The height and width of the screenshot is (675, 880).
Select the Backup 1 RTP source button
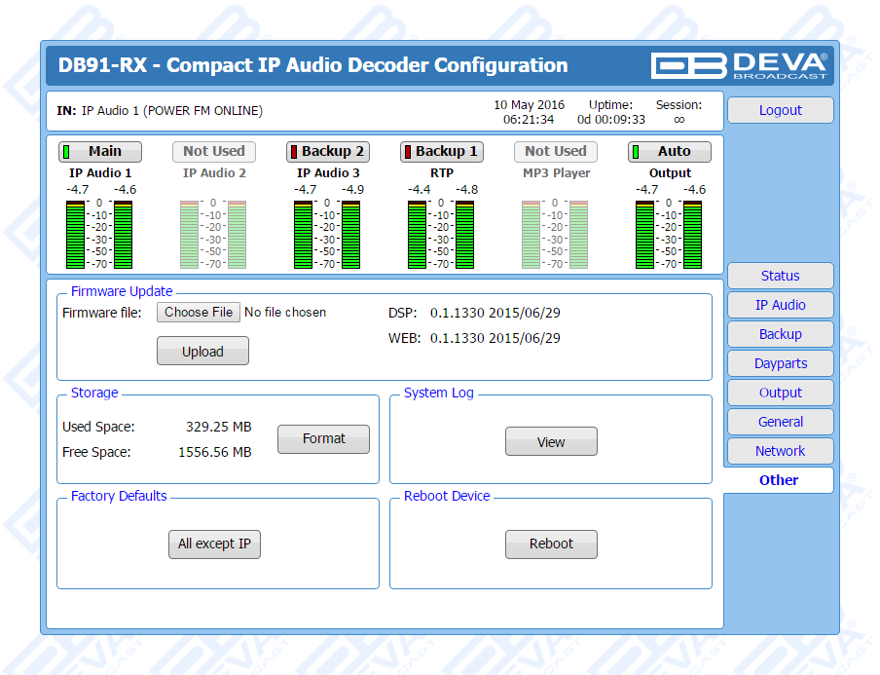pos(442,152)
